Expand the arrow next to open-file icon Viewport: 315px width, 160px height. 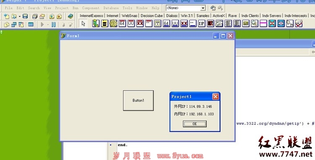click(x=19, y=16)
